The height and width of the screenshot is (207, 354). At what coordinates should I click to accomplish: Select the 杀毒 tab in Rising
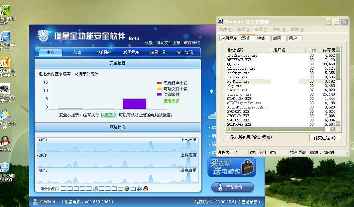(77, 52)
